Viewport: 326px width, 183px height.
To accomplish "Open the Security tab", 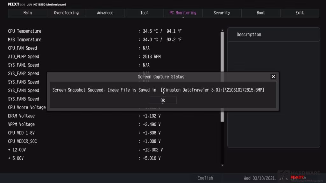I will (x=222, y=13).
